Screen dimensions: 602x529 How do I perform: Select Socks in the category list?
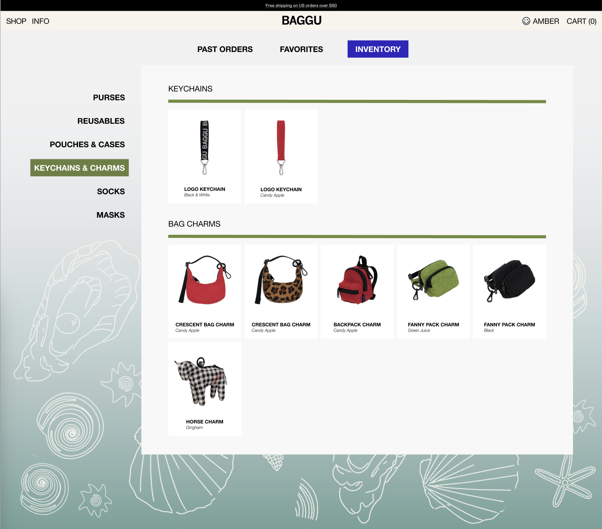(111, 192)
